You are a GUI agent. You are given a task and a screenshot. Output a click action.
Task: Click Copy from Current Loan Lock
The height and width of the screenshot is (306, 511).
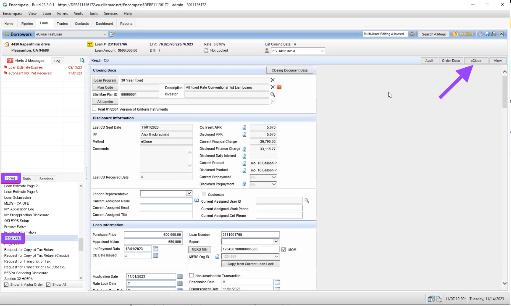[x=250, y=264]
